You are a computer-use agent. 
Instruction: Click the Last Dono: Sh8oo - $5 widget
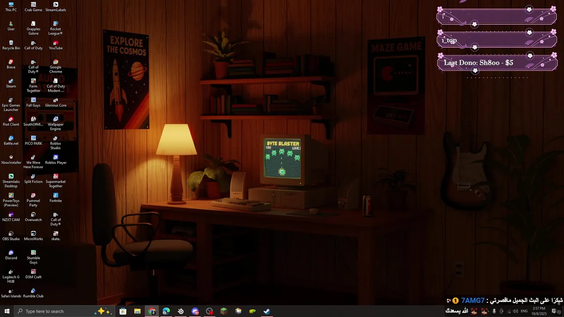(497, 63)
